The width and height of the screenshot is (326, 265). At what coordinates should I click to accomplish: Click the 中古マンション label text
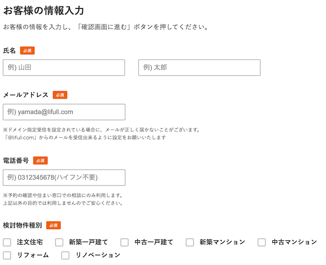[294, 242]
